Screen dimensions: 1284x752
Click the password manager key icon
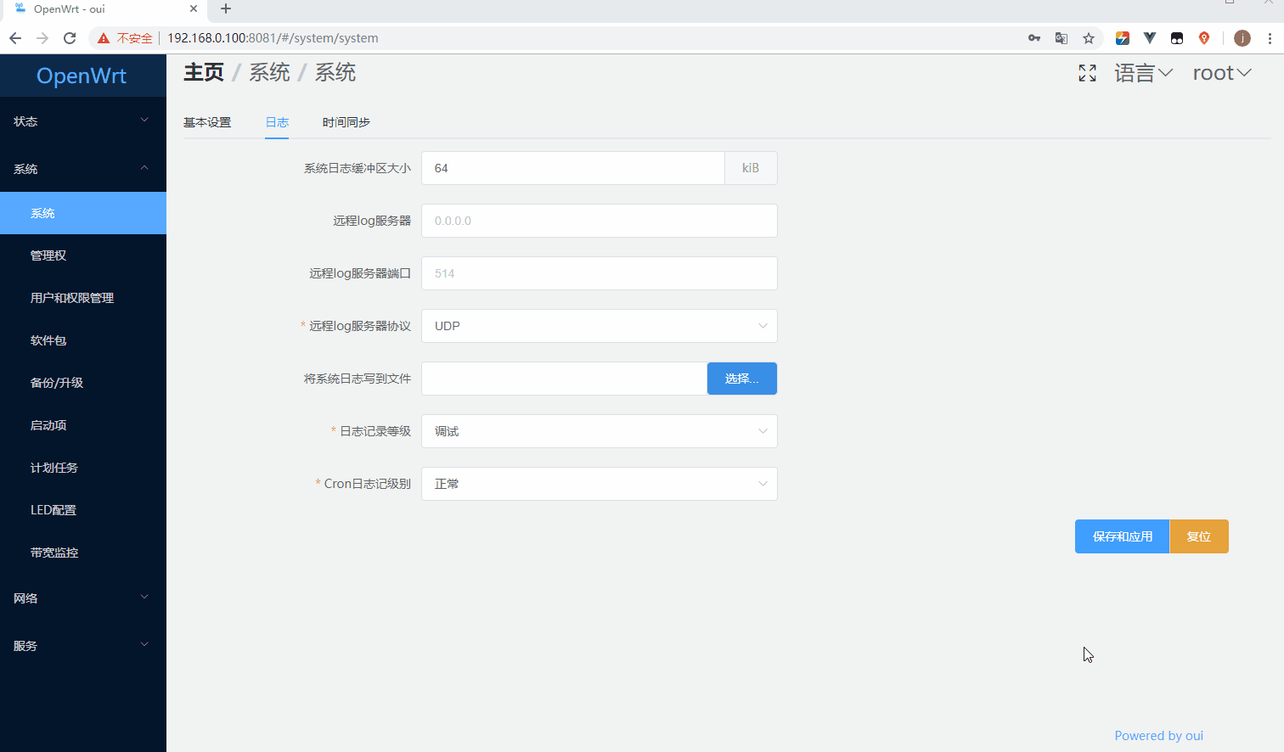[1033, 37]
